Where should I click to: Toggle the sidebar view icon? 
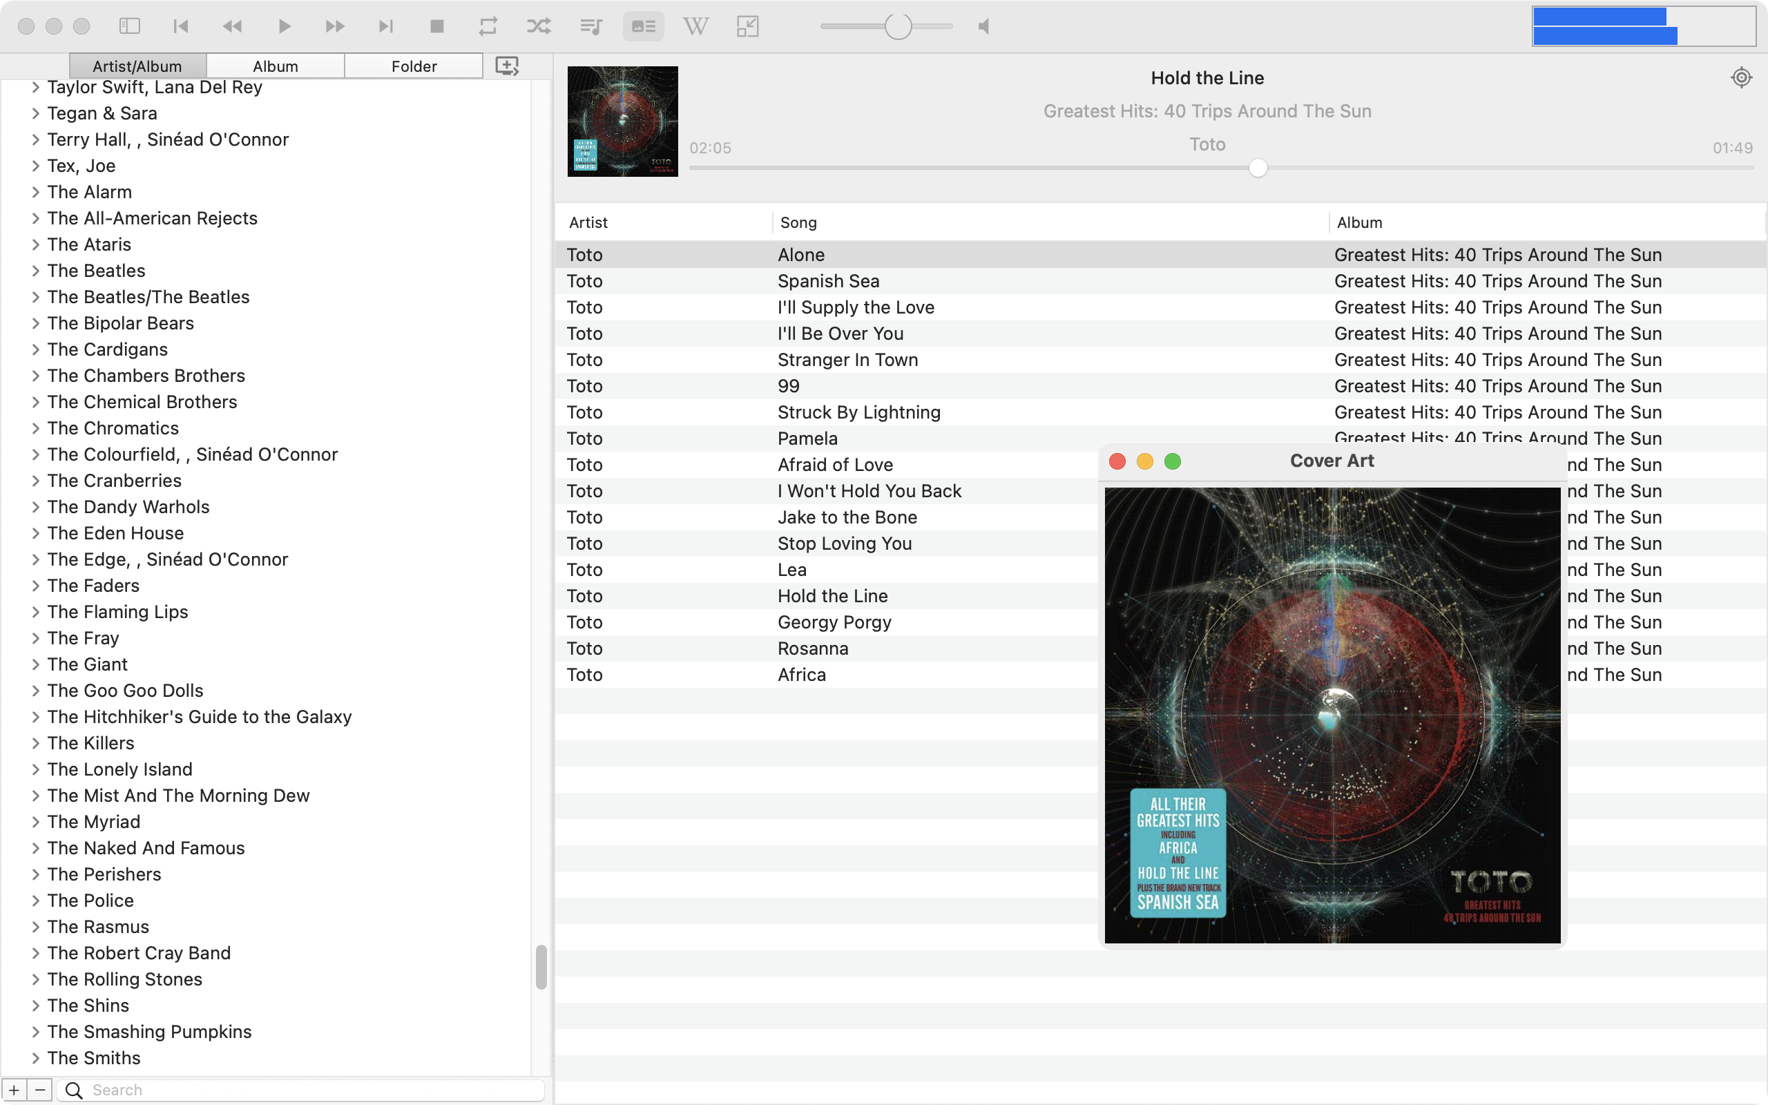[x=129, y=26]
